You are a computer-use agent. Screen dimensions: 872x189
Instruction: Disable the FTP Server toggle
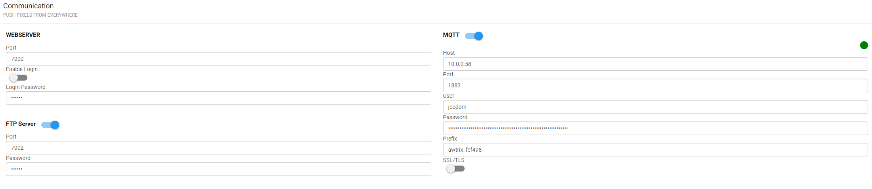50,125
